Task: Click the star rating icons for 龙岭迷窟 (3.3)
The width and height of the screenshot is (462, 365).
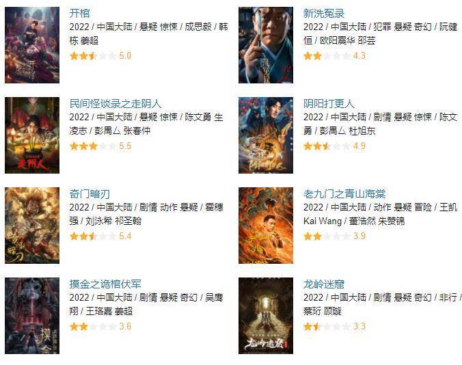Action: click(327, 327)
